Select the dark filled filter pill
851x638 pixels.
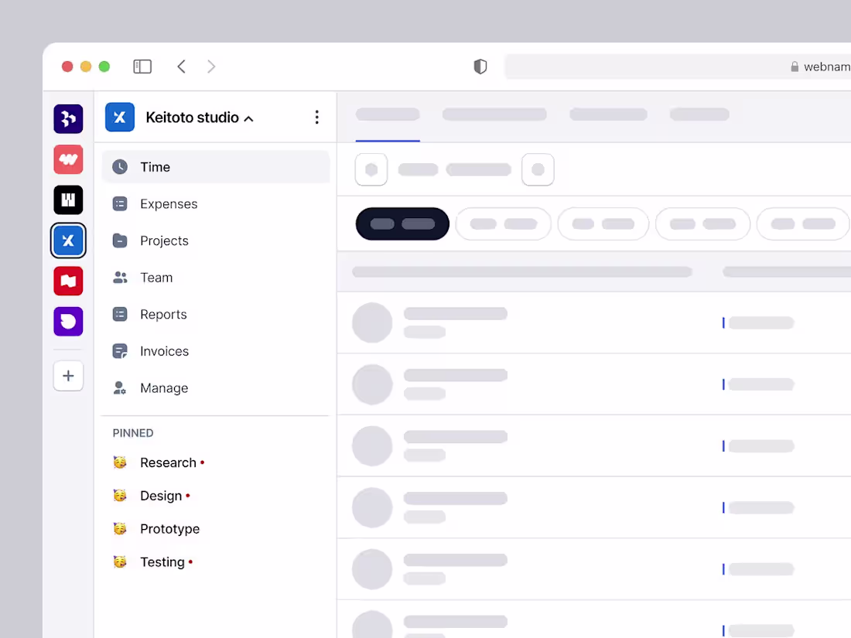pyautogui.click(x=402, y=223)
